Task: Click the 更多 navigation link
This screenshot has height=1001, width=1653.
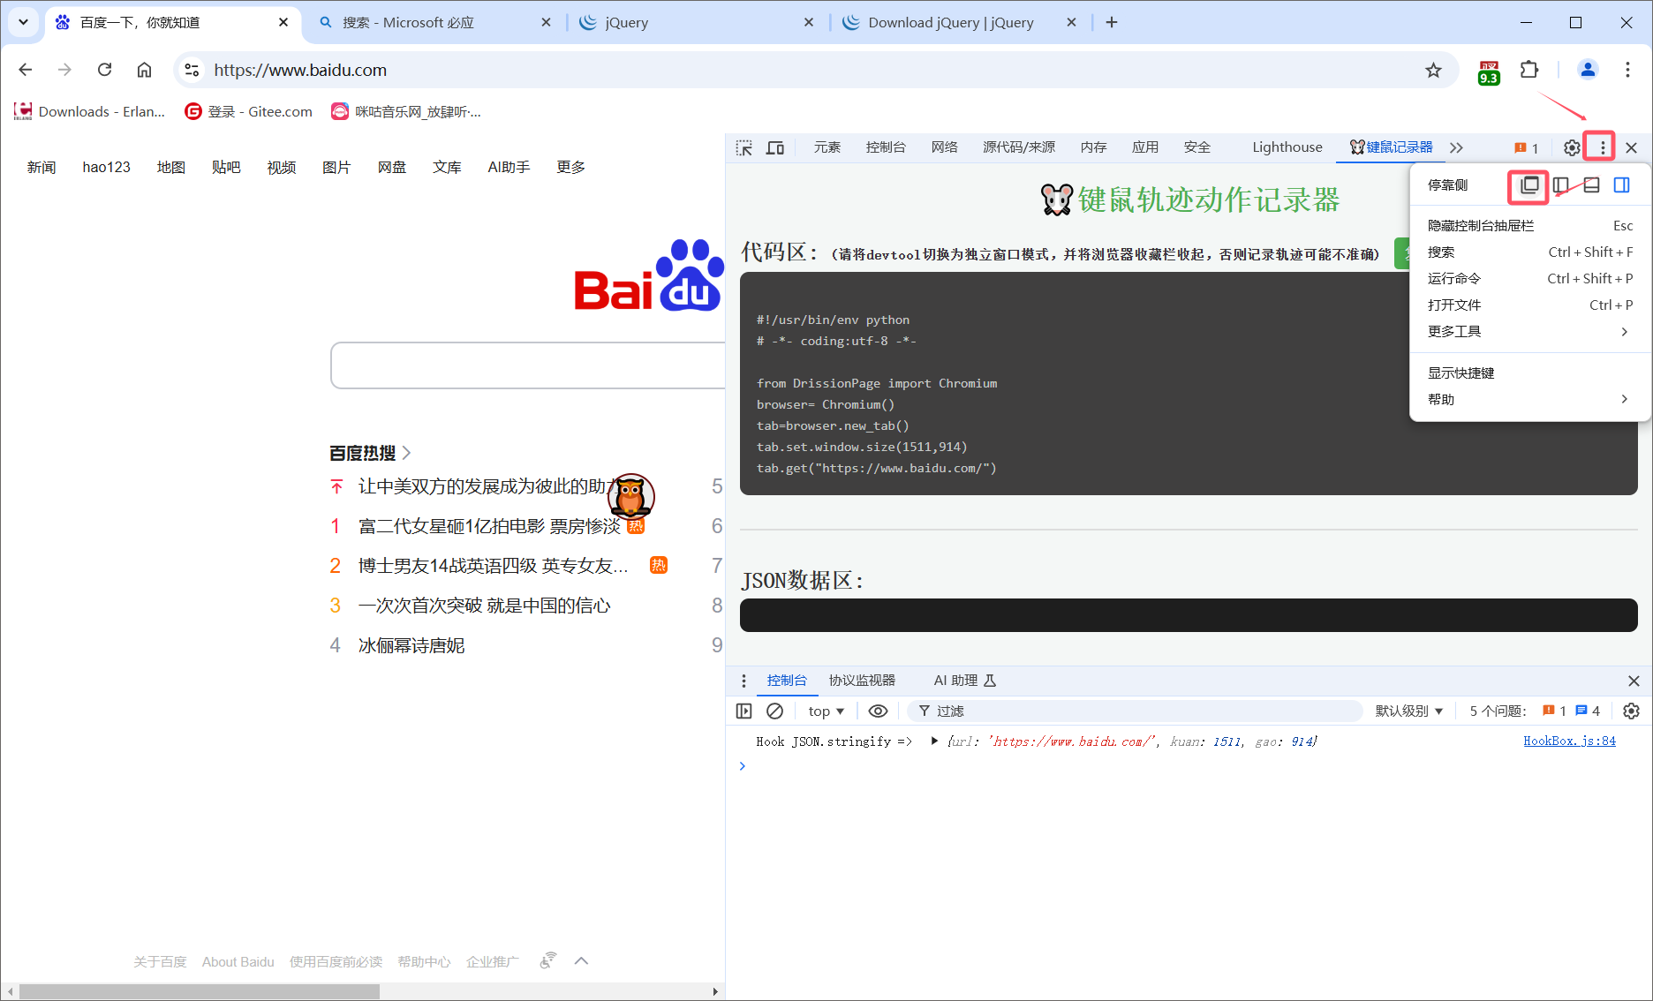Action: 570,167
